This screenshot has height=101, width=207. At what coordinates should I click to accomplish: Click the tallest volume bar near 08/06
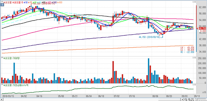click(x=149, y=71)
